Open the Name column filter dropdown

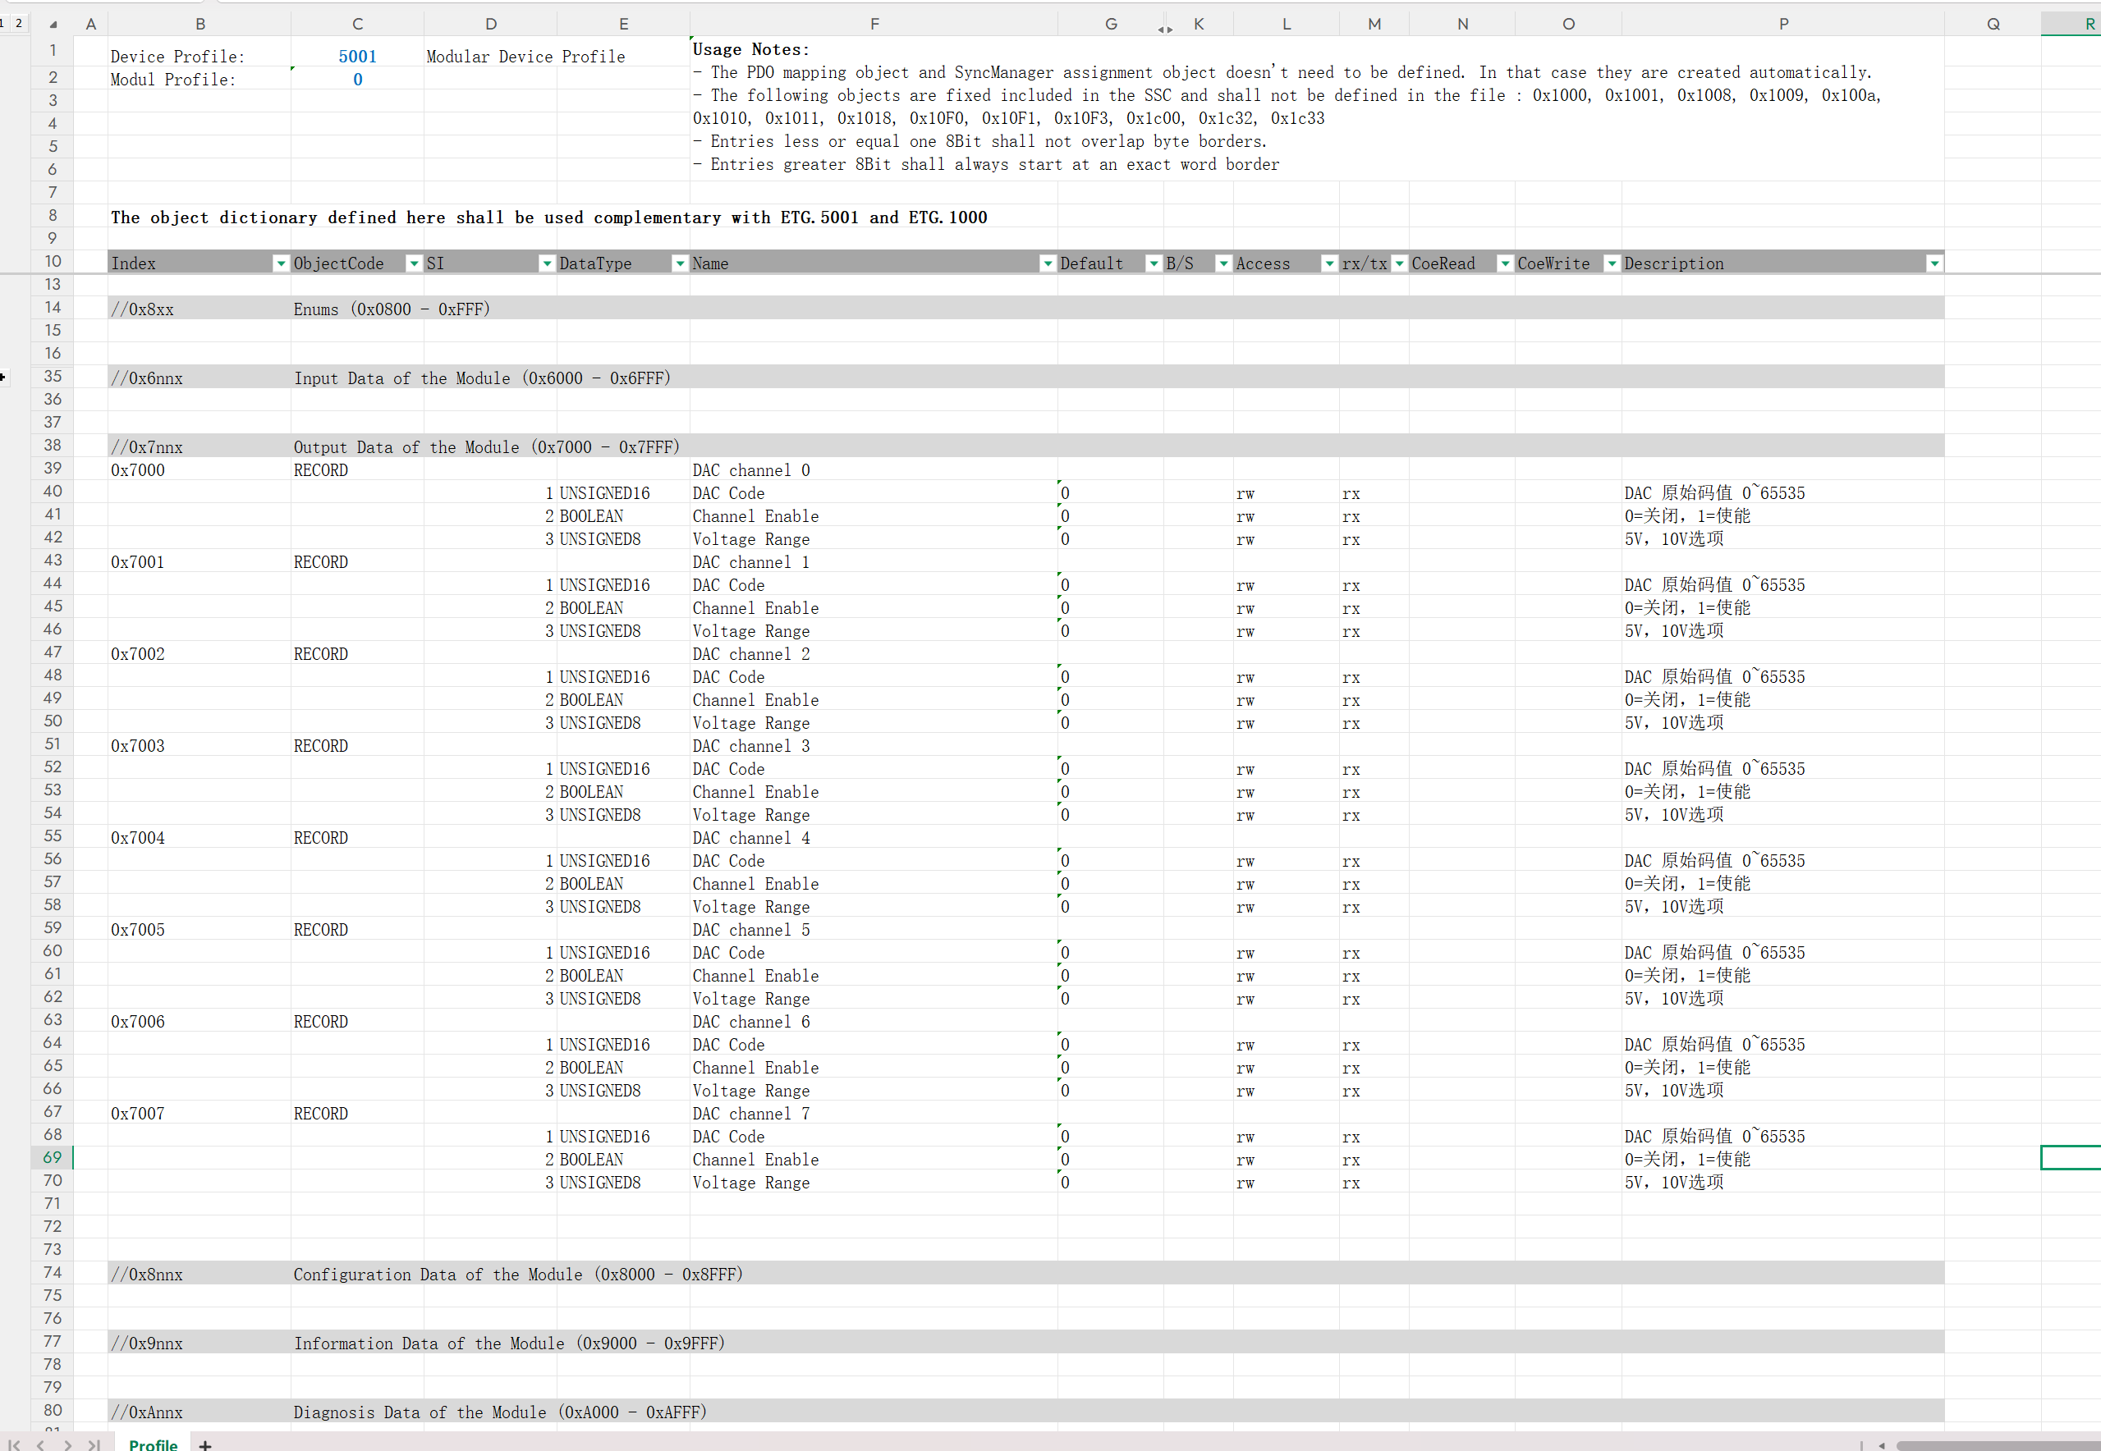1047,263
